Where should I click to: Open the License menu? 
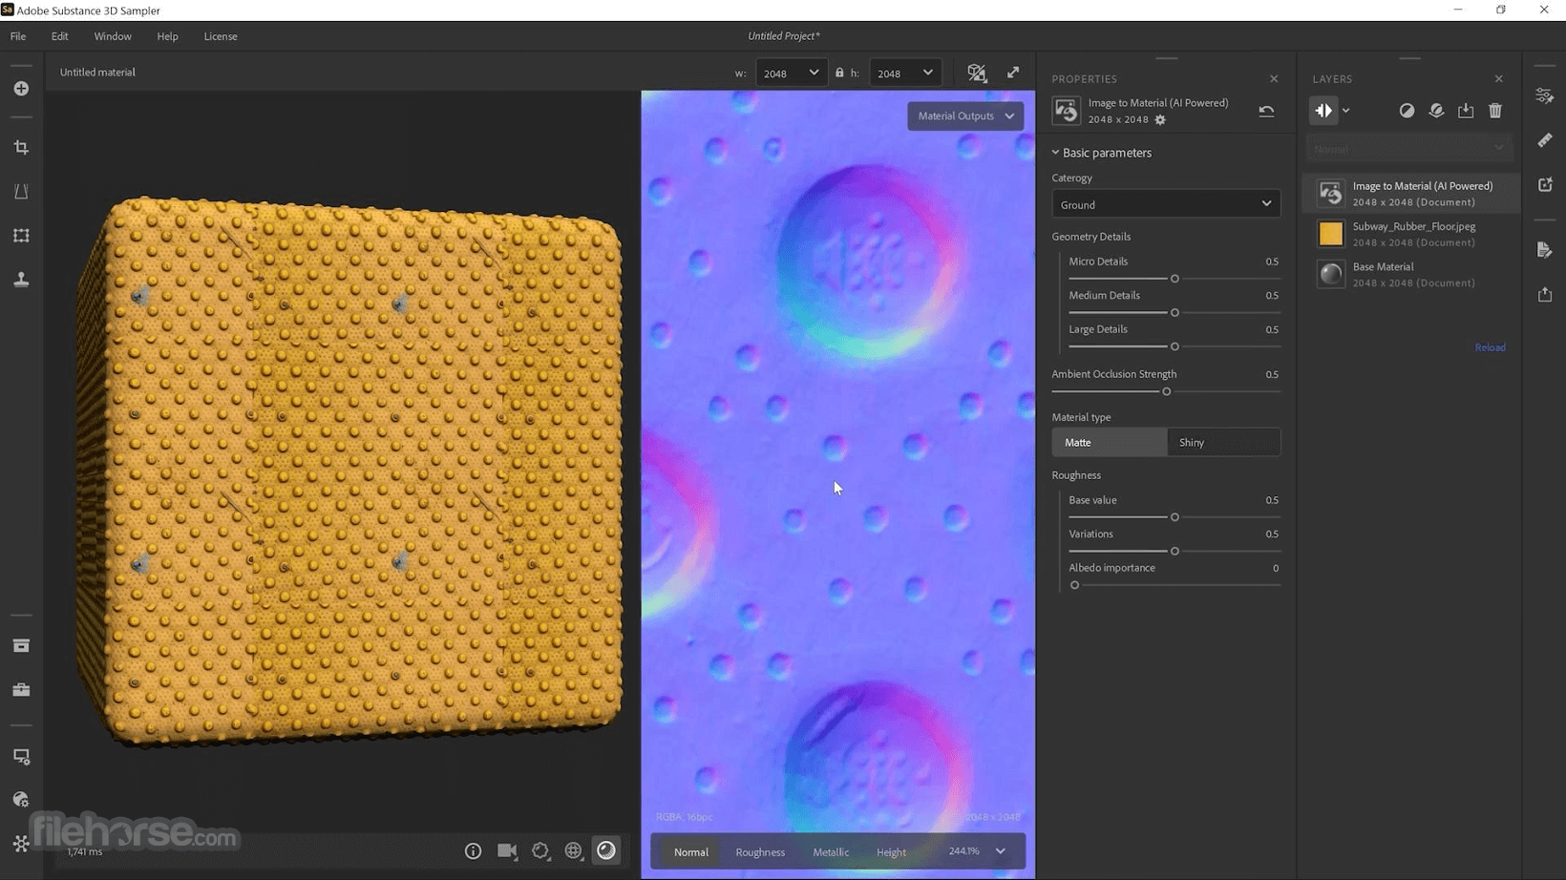tap(221, 36)
